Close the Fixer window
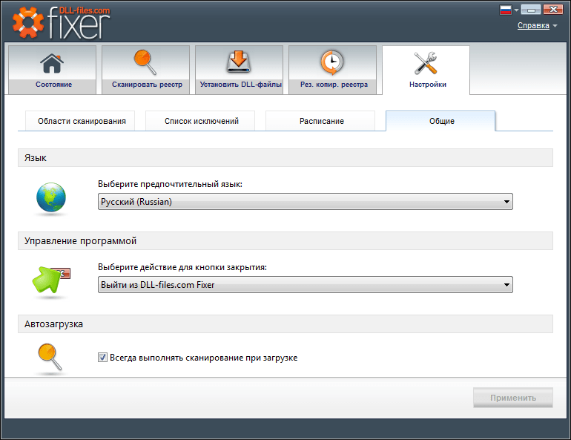This screenshot has width=571, height=440. pyautogui.click(x=553, y=10)
